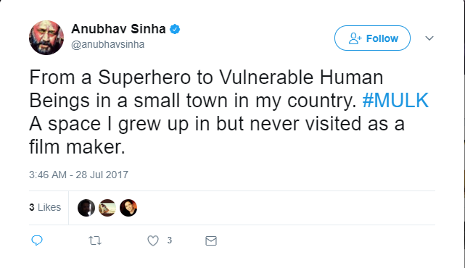465x268 pixels.
Task: Click the person-plus icon inside the Follow button
Action: tap(355, 38)
